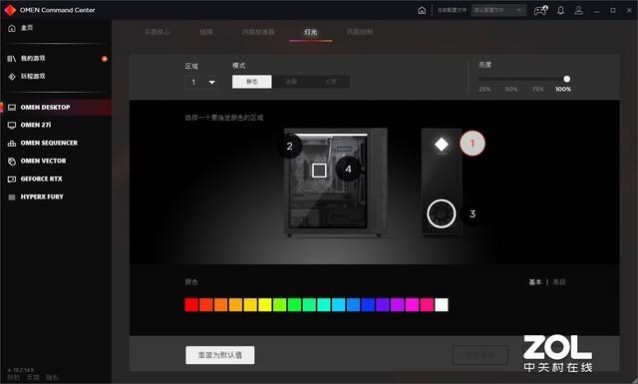Pick the white color swatch

[x=442, y=304]
